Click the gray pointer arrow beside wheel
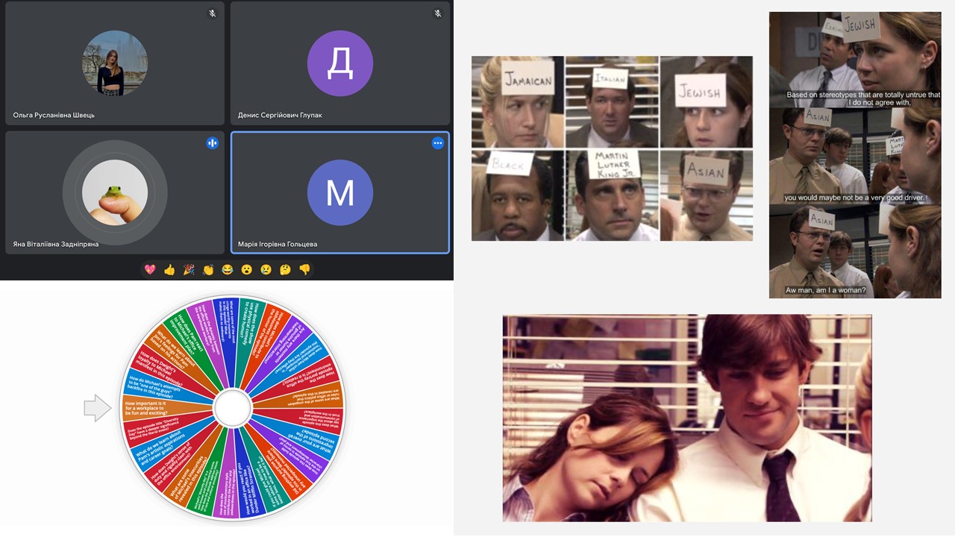Viewport: 955px width, 537px height. [97, 408]
